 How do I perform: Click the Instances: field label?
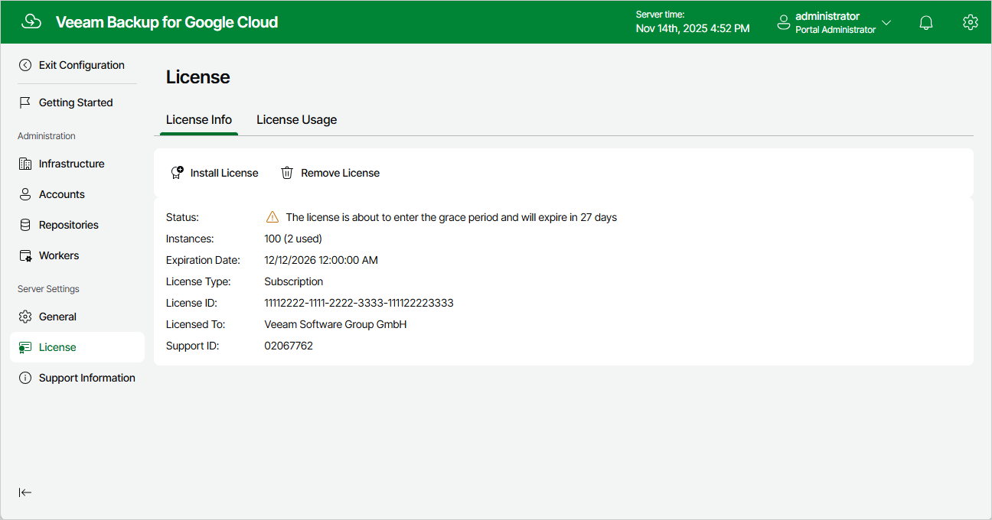(190, 239)
